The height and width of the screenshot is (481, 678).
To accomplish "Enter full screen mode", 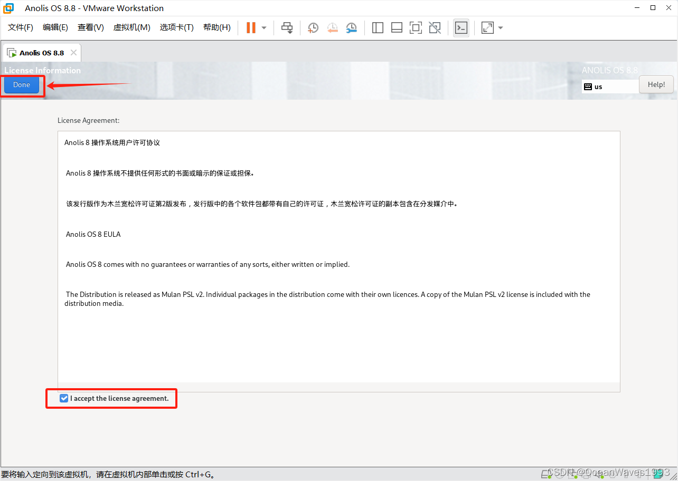I will (x=416, y=27).
